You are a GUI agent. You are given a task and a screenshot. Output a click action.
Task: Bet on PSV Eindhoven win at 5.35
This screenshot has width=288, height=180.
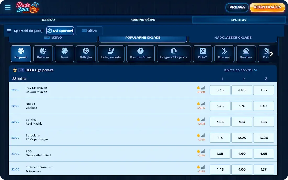coord(220,90)
